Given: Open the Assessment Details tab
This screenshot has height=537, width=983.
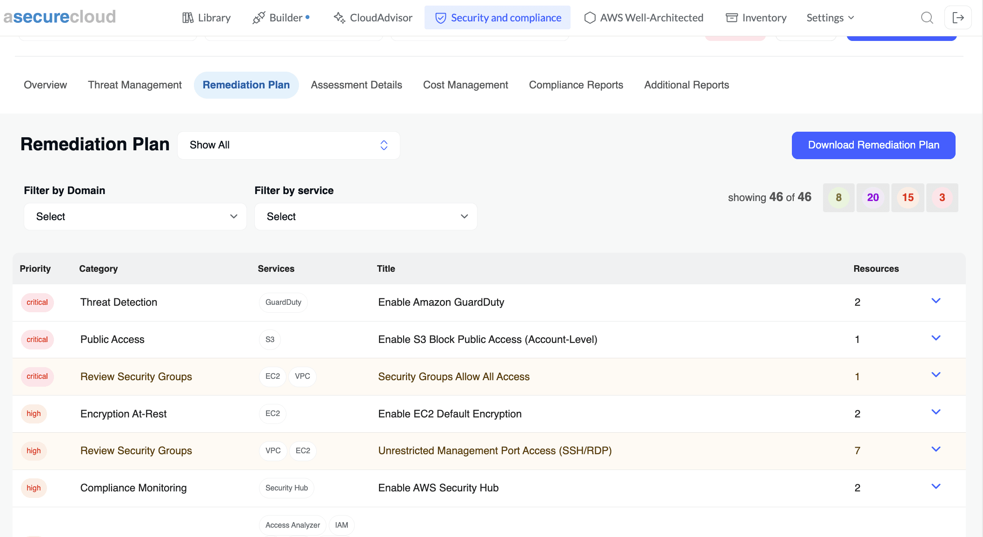Looking at the screenshot, I should 356,85.
